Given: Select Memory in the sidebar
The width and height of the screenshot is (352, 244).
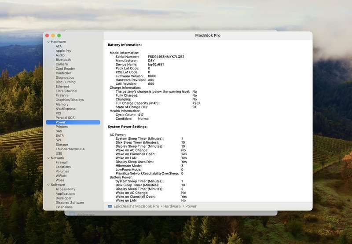Looking at the screenshot, I should click(x=62, y=105).
